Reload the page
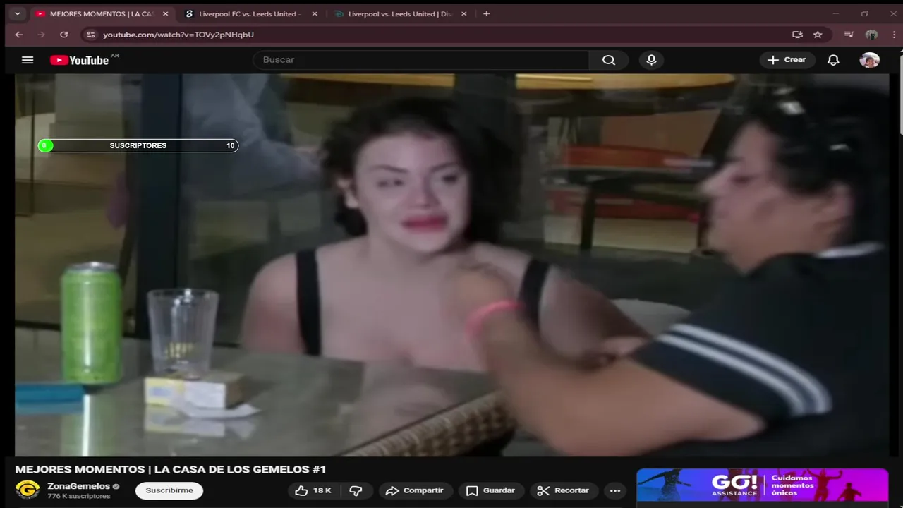 click(63, 35)
